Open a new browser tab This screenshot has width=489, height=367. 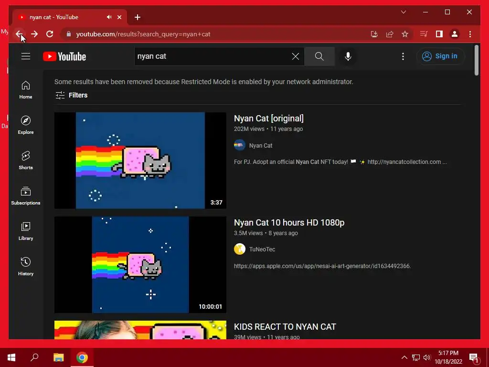[137, 17]
